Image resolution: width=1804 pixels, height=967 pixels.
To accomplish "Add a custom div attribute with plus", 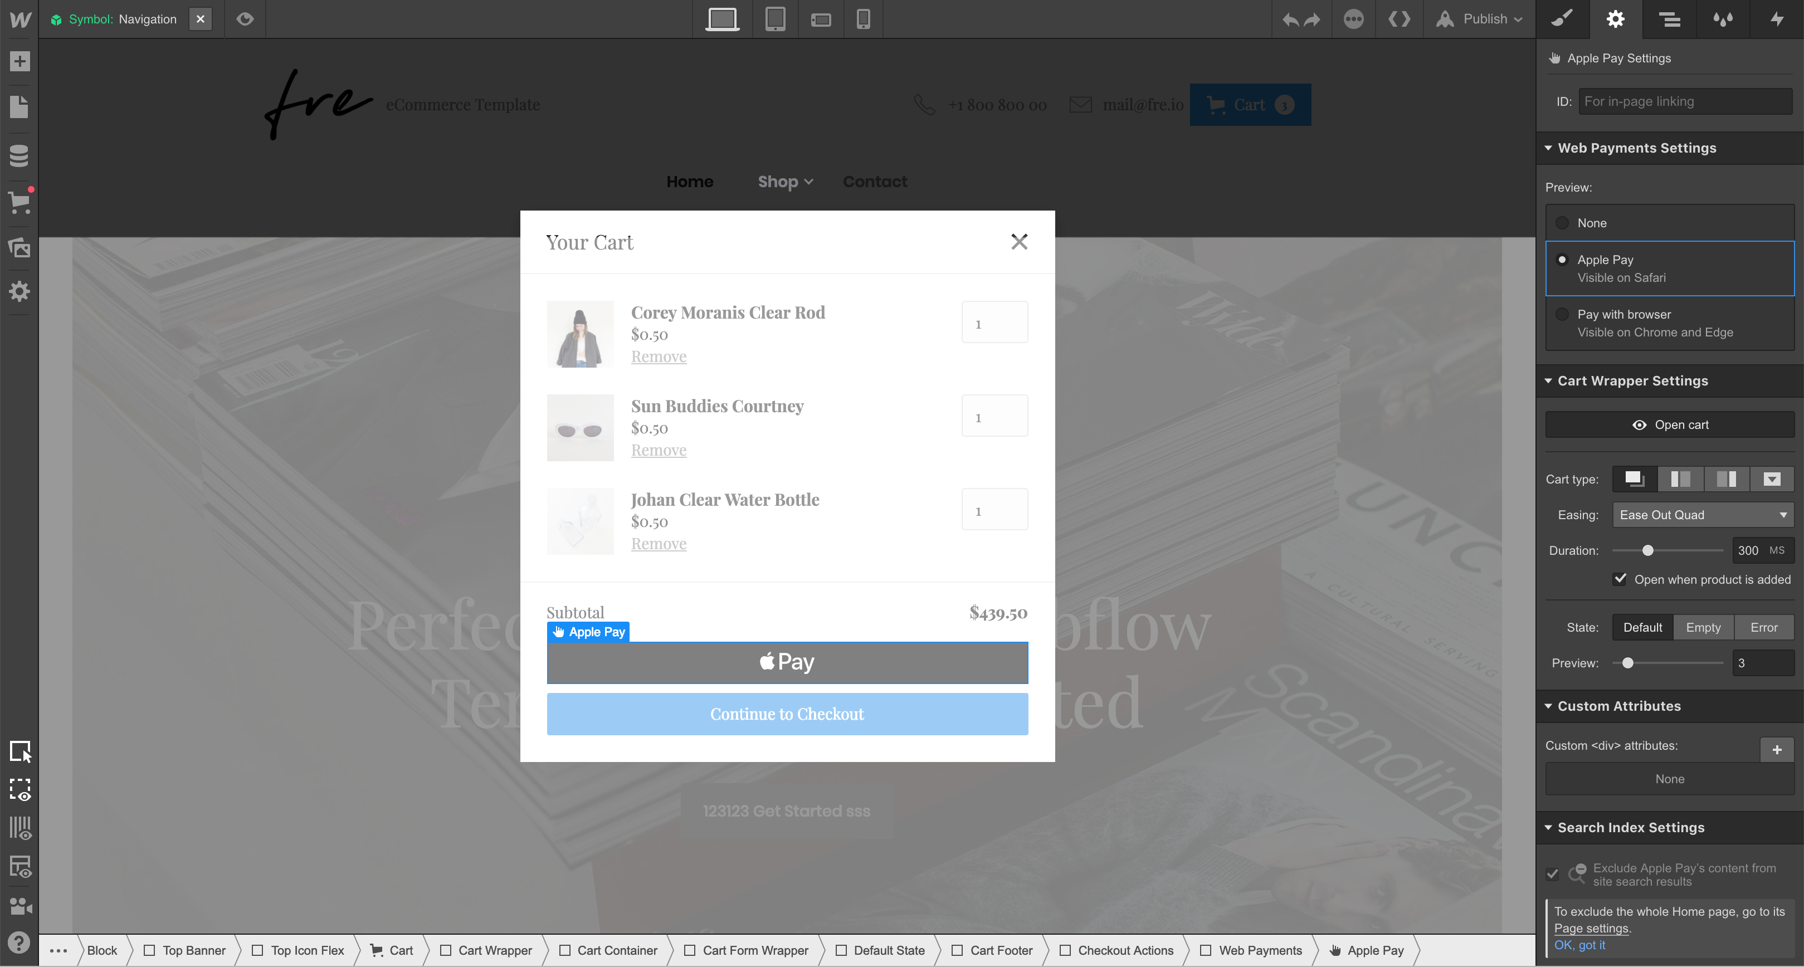I will point(1777,750).
